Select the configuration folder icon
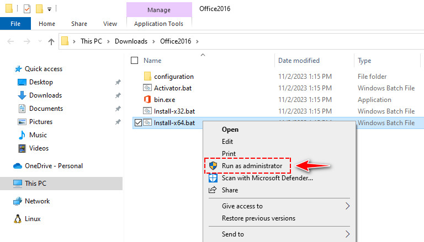Image resolution: width=424 pixels, height=242 pixels. 147,76
